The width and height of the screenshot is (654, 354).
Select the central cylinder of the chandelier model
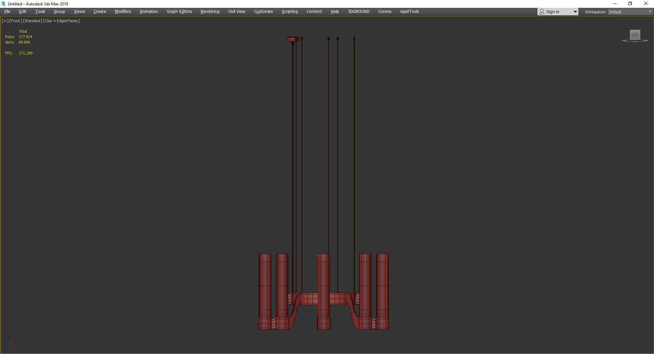pos(324,291)
